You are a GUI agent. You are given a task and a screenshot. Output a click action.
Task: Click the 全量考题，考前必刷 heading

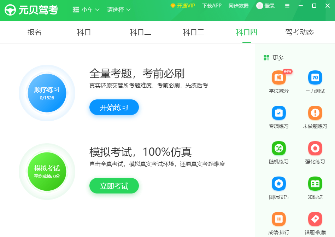point(137,74)
